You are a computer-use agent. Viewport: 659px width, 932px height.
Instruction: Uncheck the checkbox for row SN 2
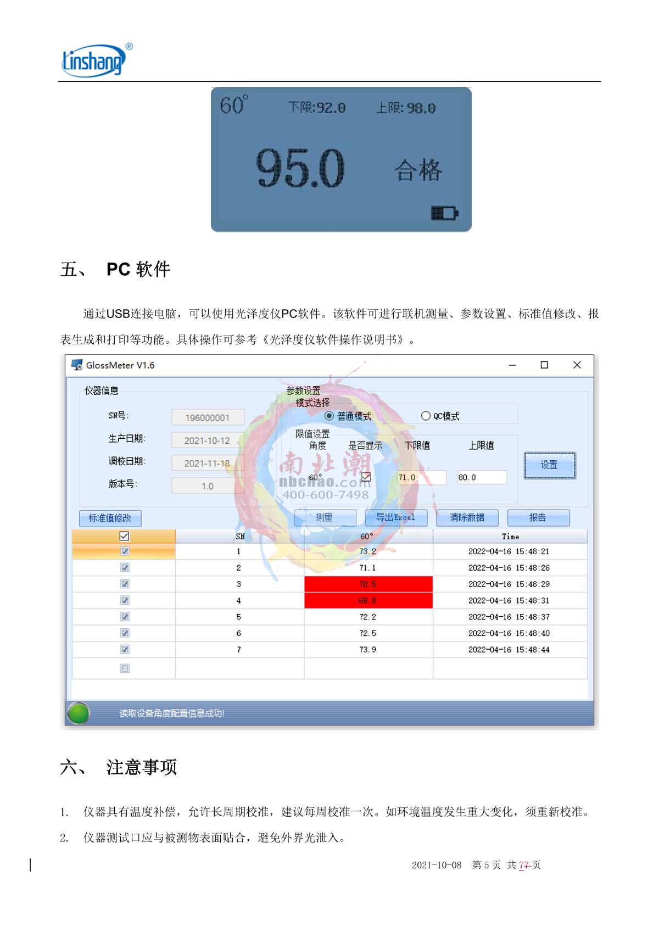(125, 567)
